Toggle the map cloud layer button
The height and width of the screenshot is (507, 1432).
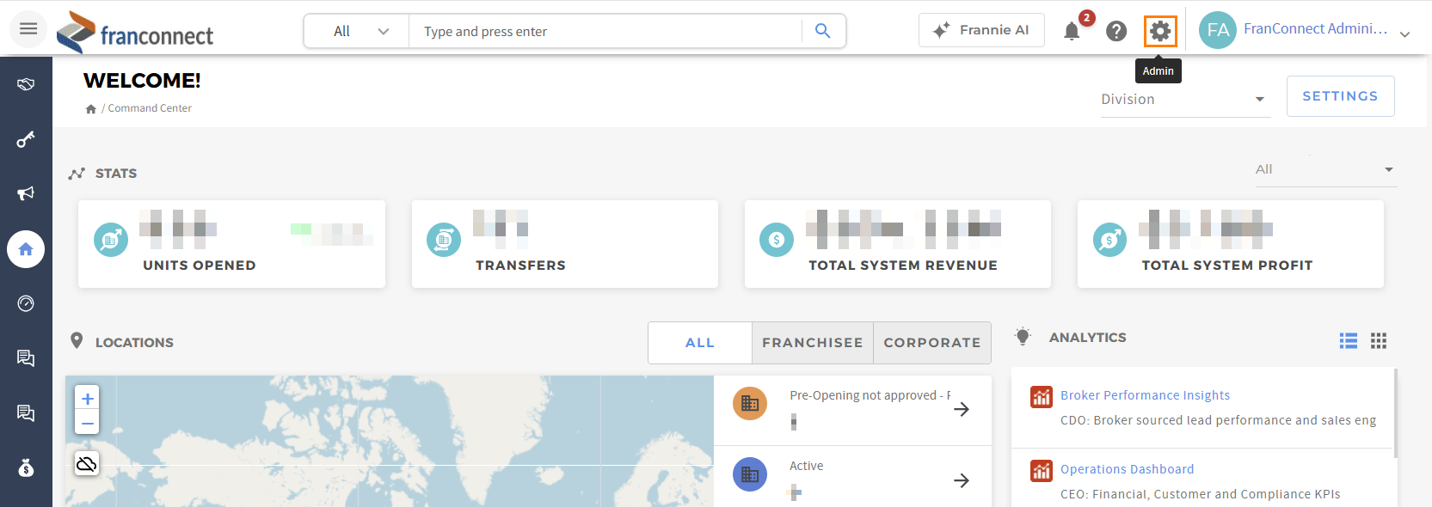tap(87, 464)
